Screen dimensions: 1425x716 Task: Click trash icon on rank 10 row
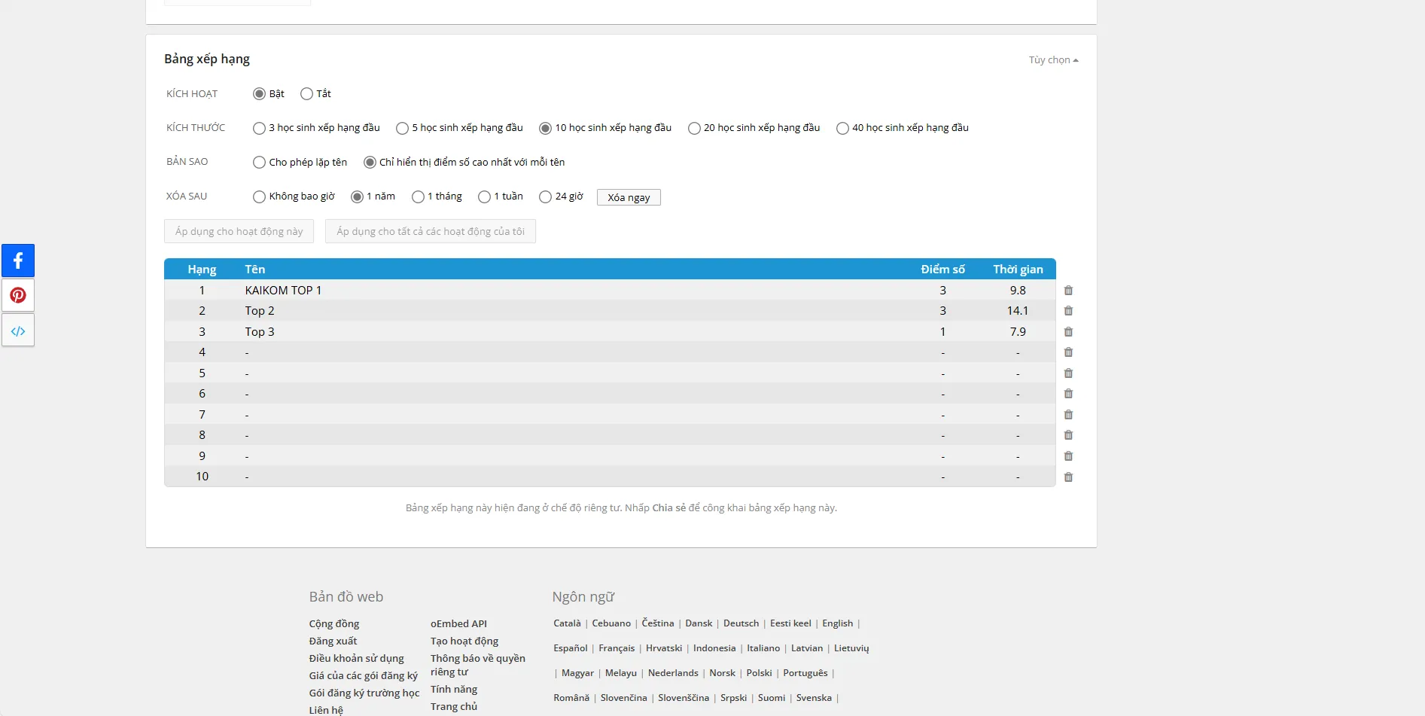coord(1068,477)
